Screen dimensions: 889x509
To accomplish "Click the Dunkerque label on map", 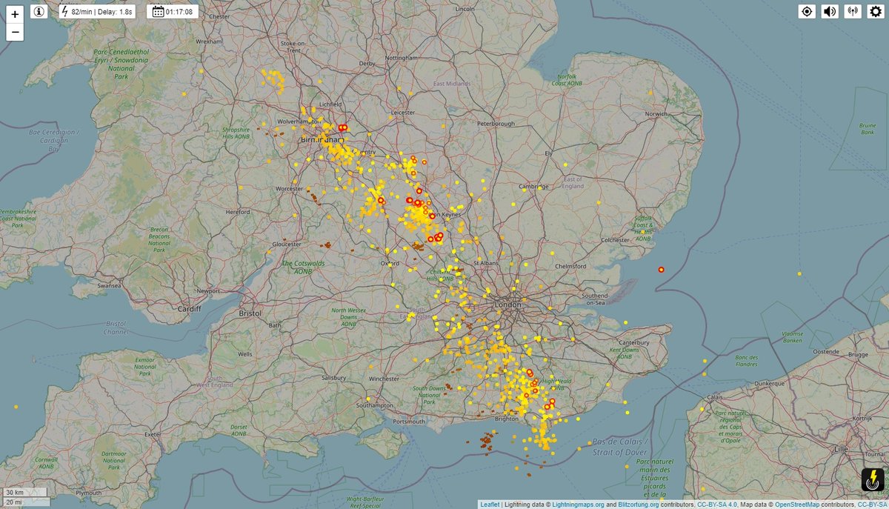I will [x=770, y=384].
